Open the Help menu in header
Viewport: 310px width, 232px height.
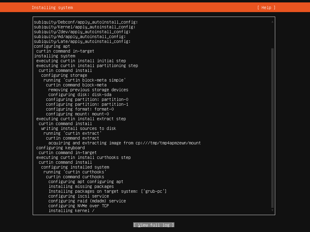pyautogui.click(x=266, y=8)
